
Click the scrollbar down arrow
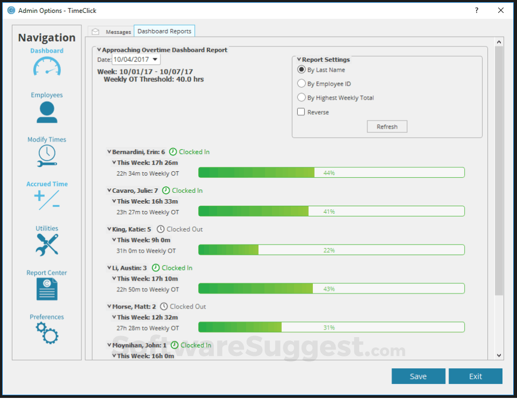499,355
